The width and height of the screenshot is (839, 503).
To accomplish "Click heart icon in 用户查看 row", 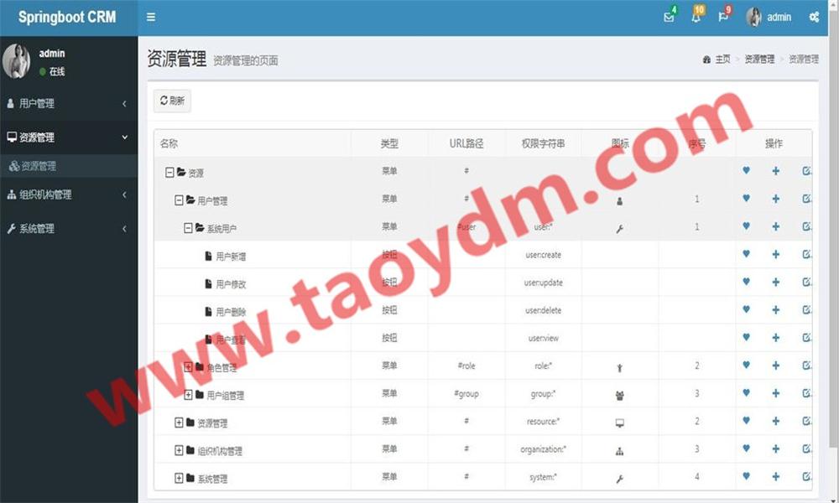I will 746,337.
